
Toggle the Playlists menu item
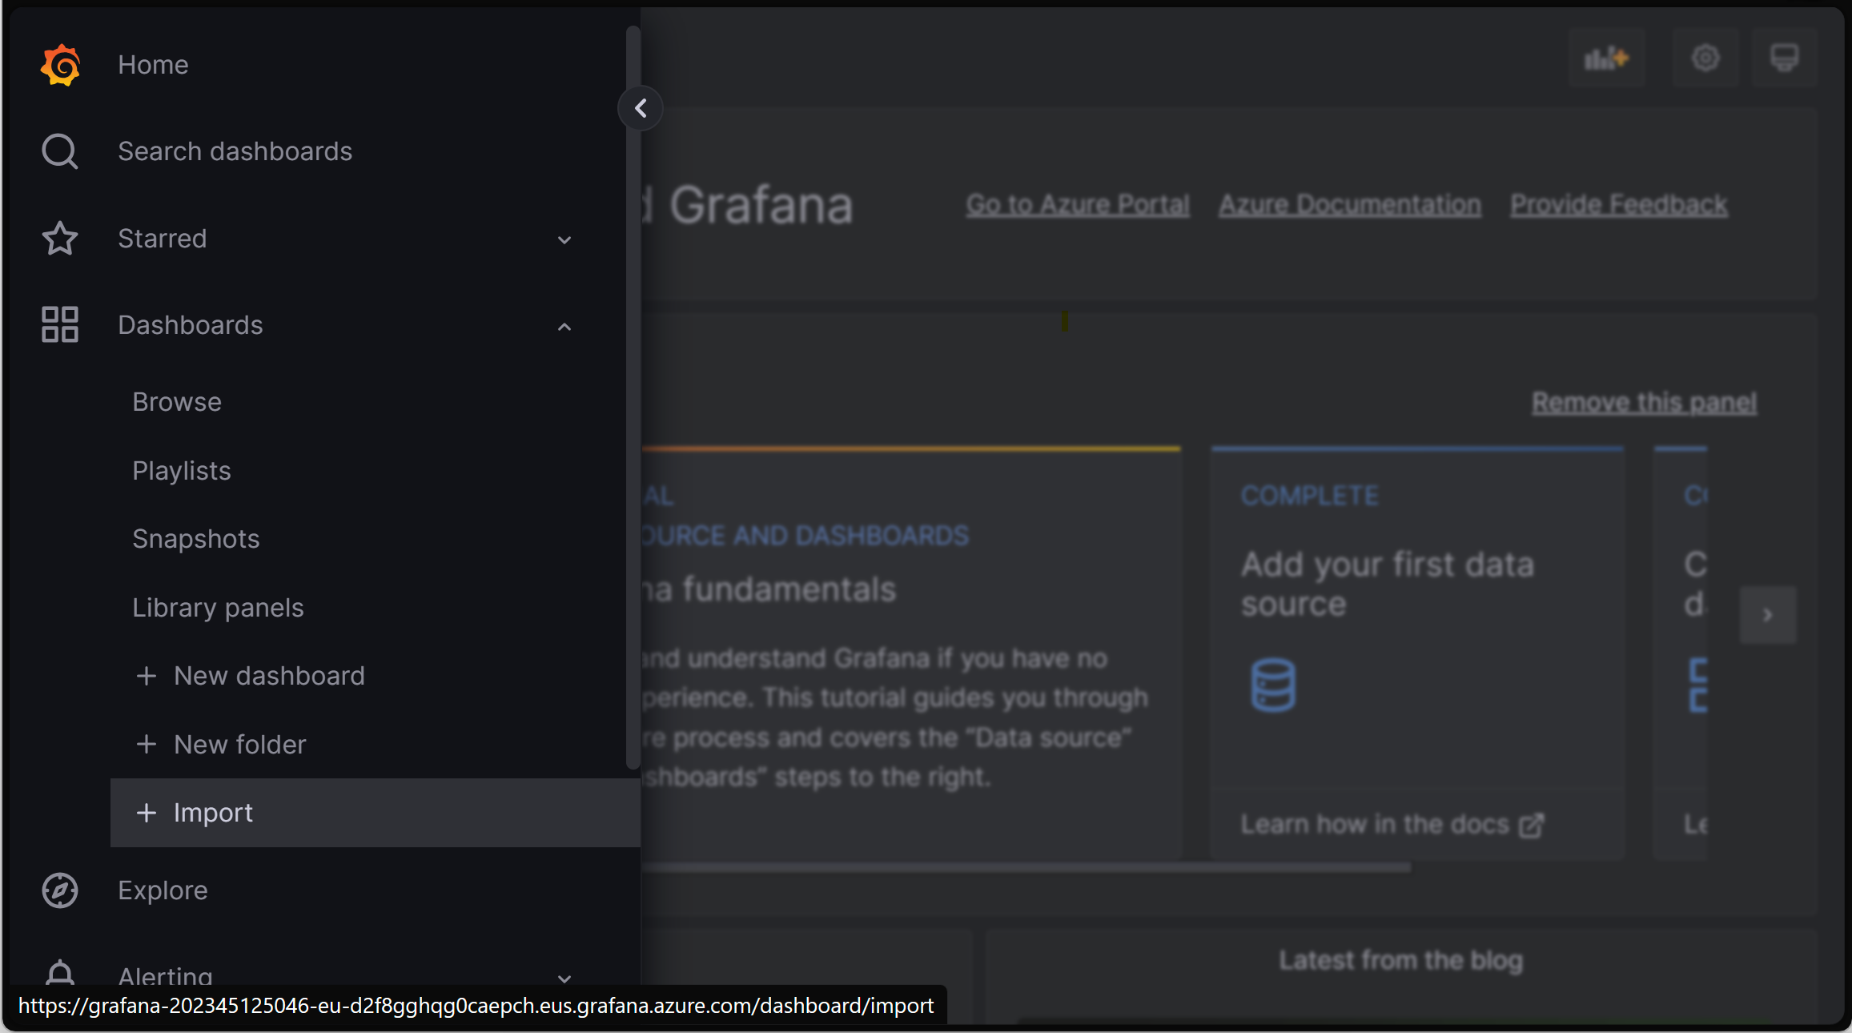(182, 471)
